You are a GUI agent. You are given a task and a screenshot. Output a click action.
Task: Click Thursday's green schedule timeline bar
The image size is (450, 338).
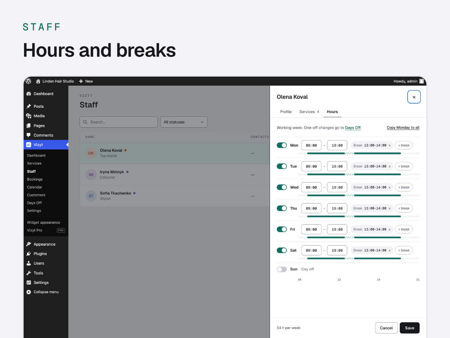point(354,216)
